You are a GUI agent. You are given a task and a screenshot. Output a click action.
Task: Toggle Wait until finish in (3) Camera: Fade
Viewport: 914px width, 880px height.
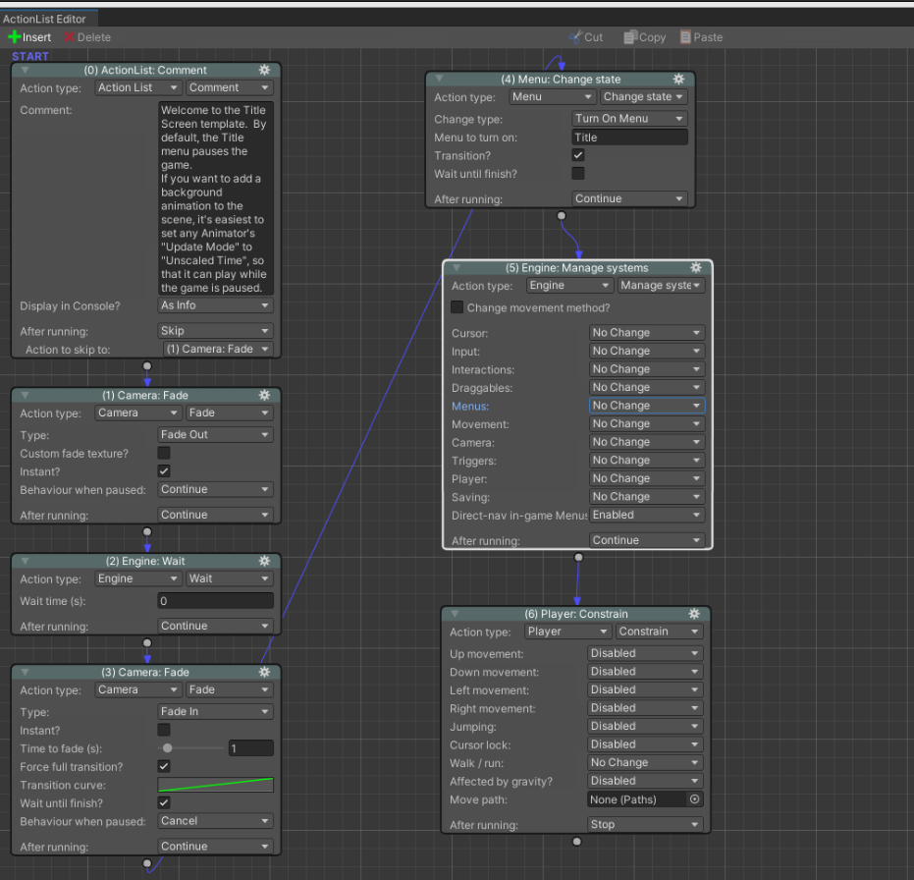(164, 803)
